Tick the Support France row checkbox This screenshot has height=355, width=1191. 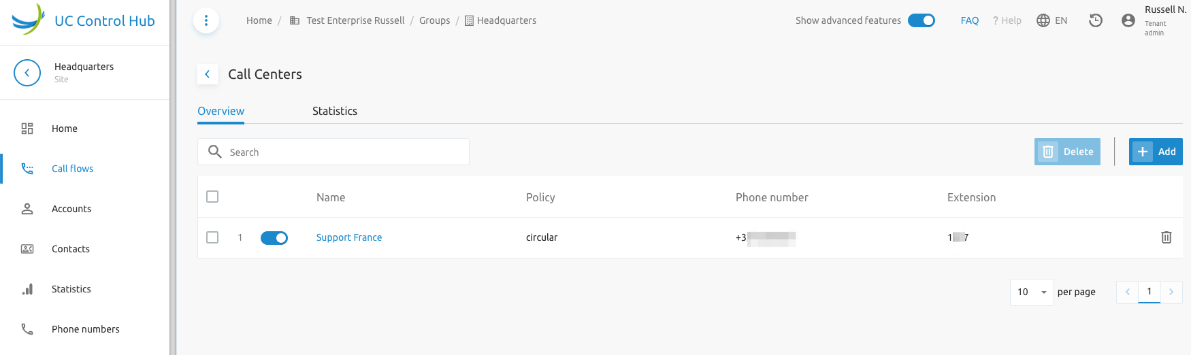tap(212, 237)
